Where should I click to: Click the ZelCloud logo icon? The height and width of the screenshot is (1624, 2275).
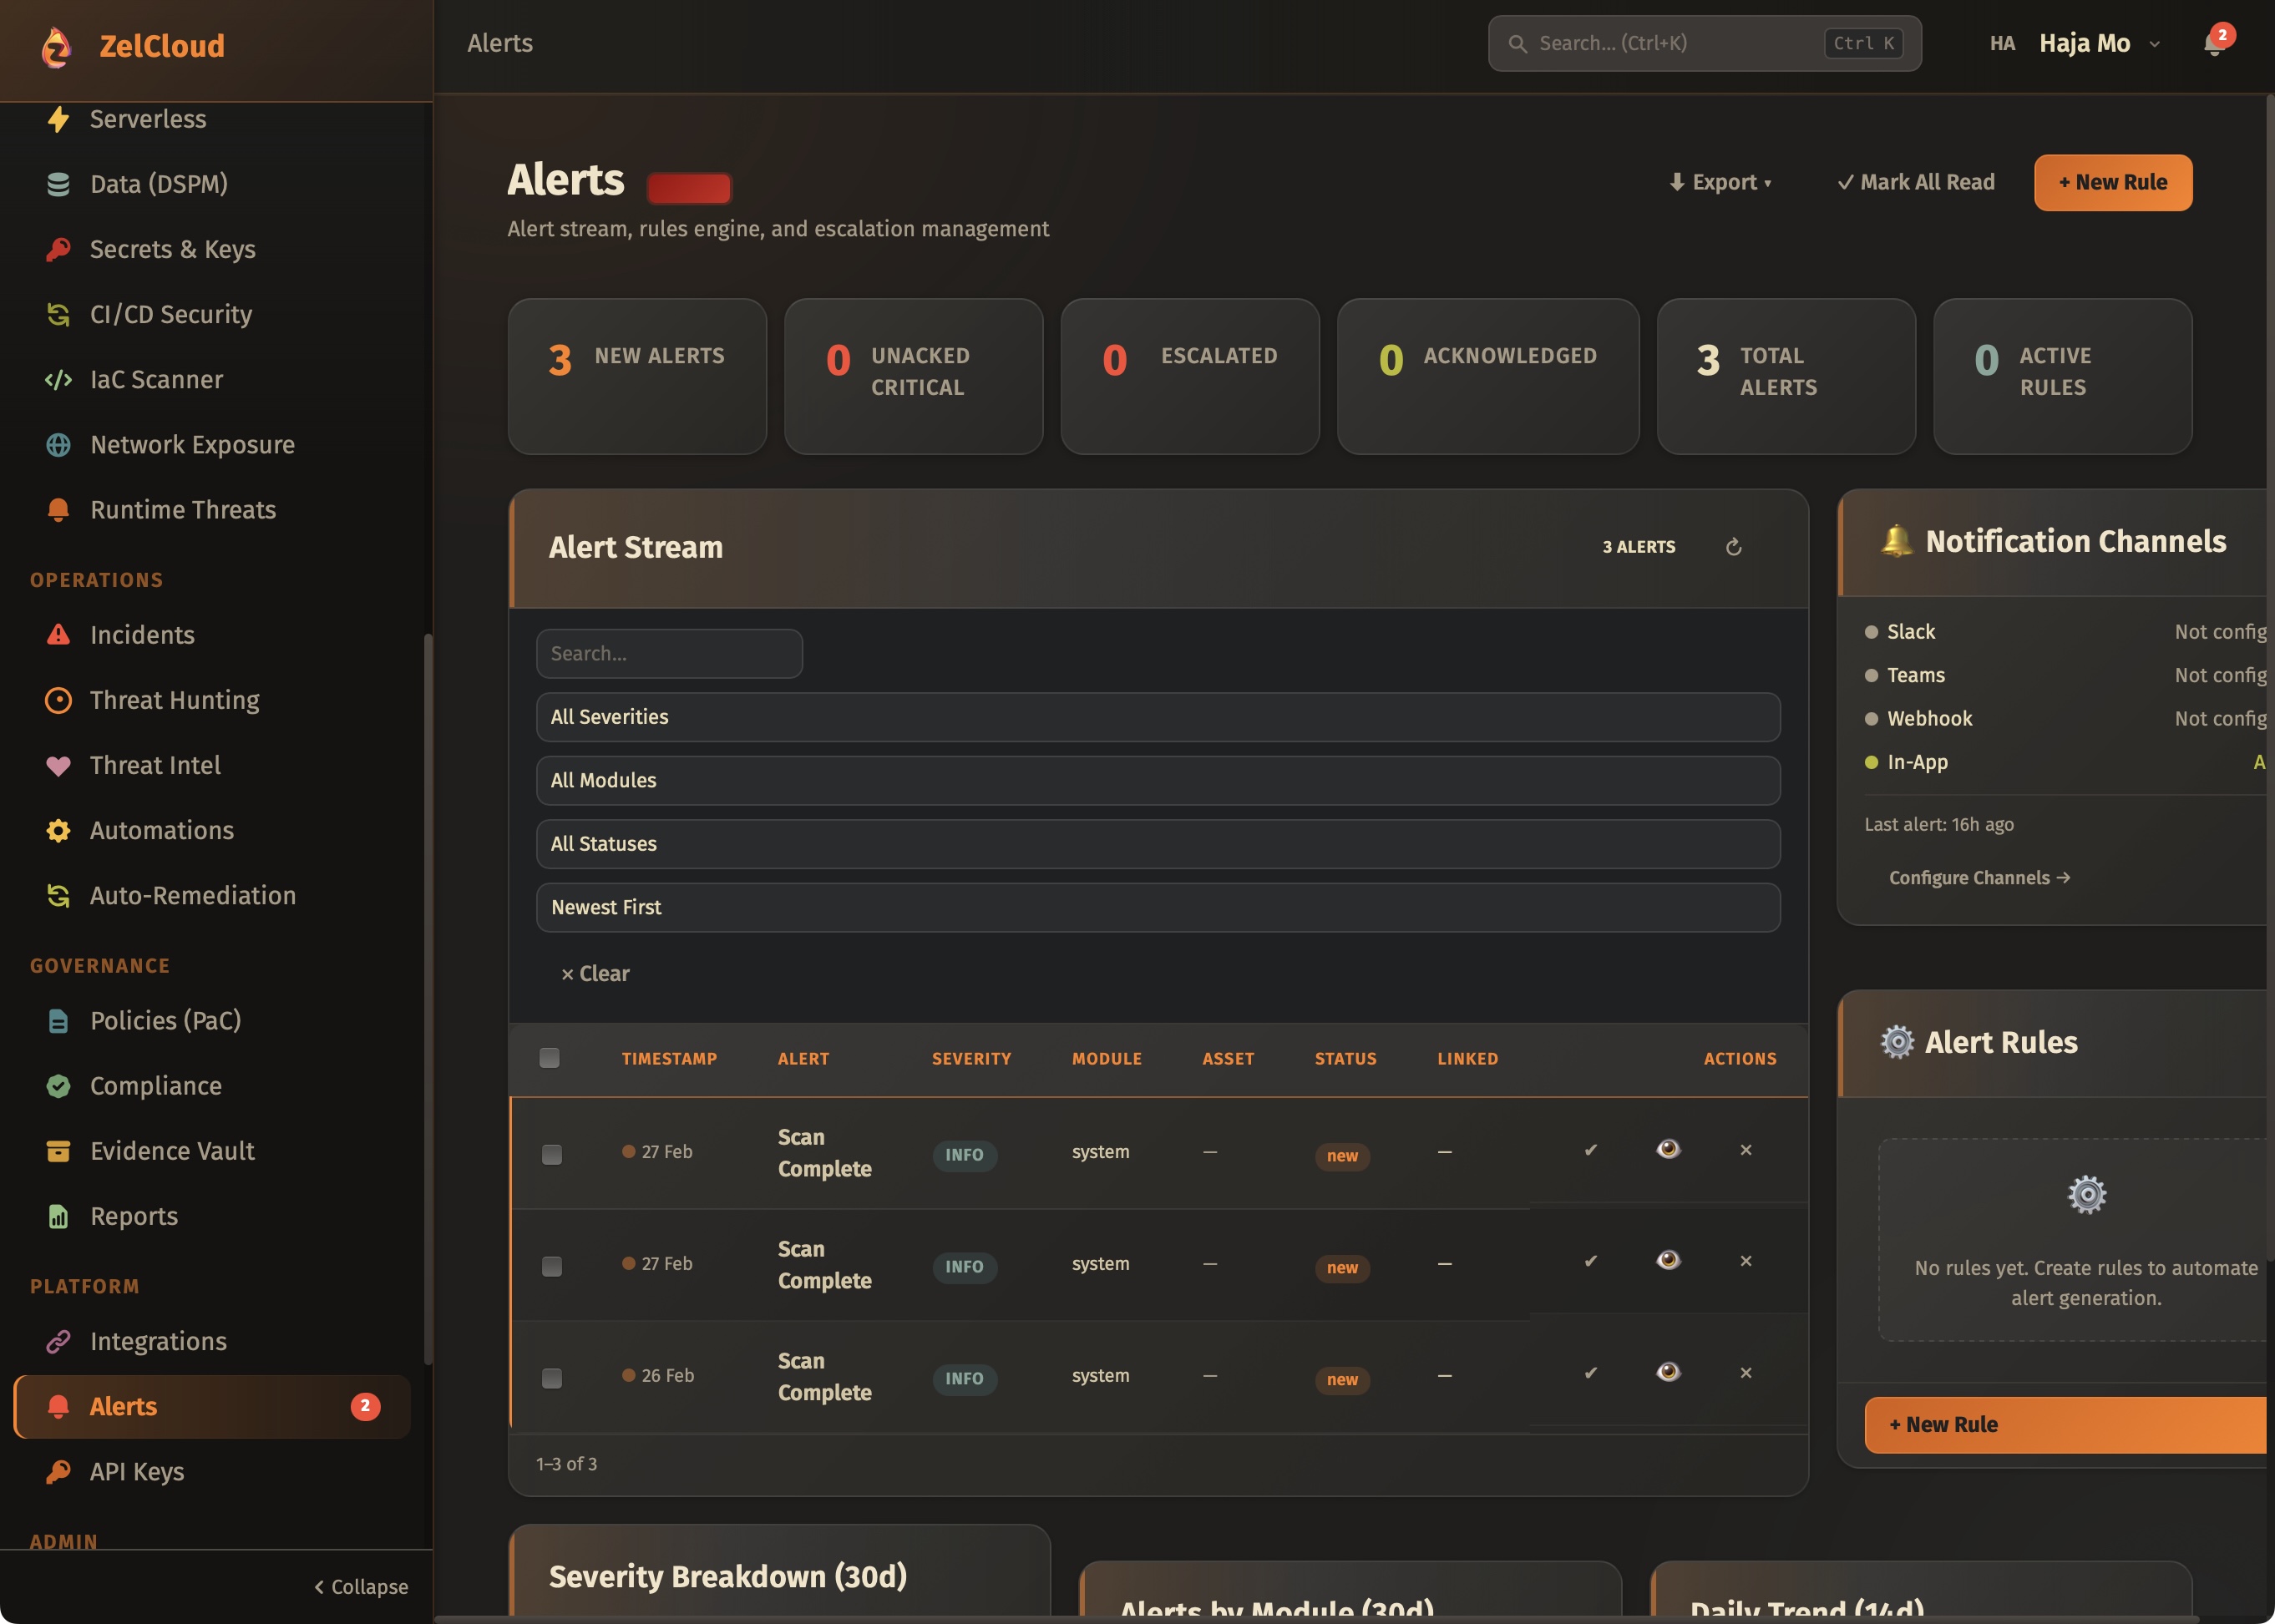[57, 46]
